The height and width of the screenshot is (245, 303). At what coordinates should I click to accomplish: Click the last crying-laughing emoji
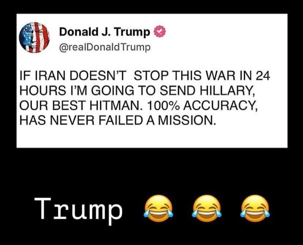tap(255, 208)
